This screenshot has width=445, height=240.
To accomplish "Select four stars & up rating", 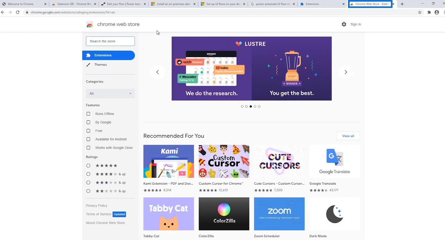I will (x=88, y=174).
